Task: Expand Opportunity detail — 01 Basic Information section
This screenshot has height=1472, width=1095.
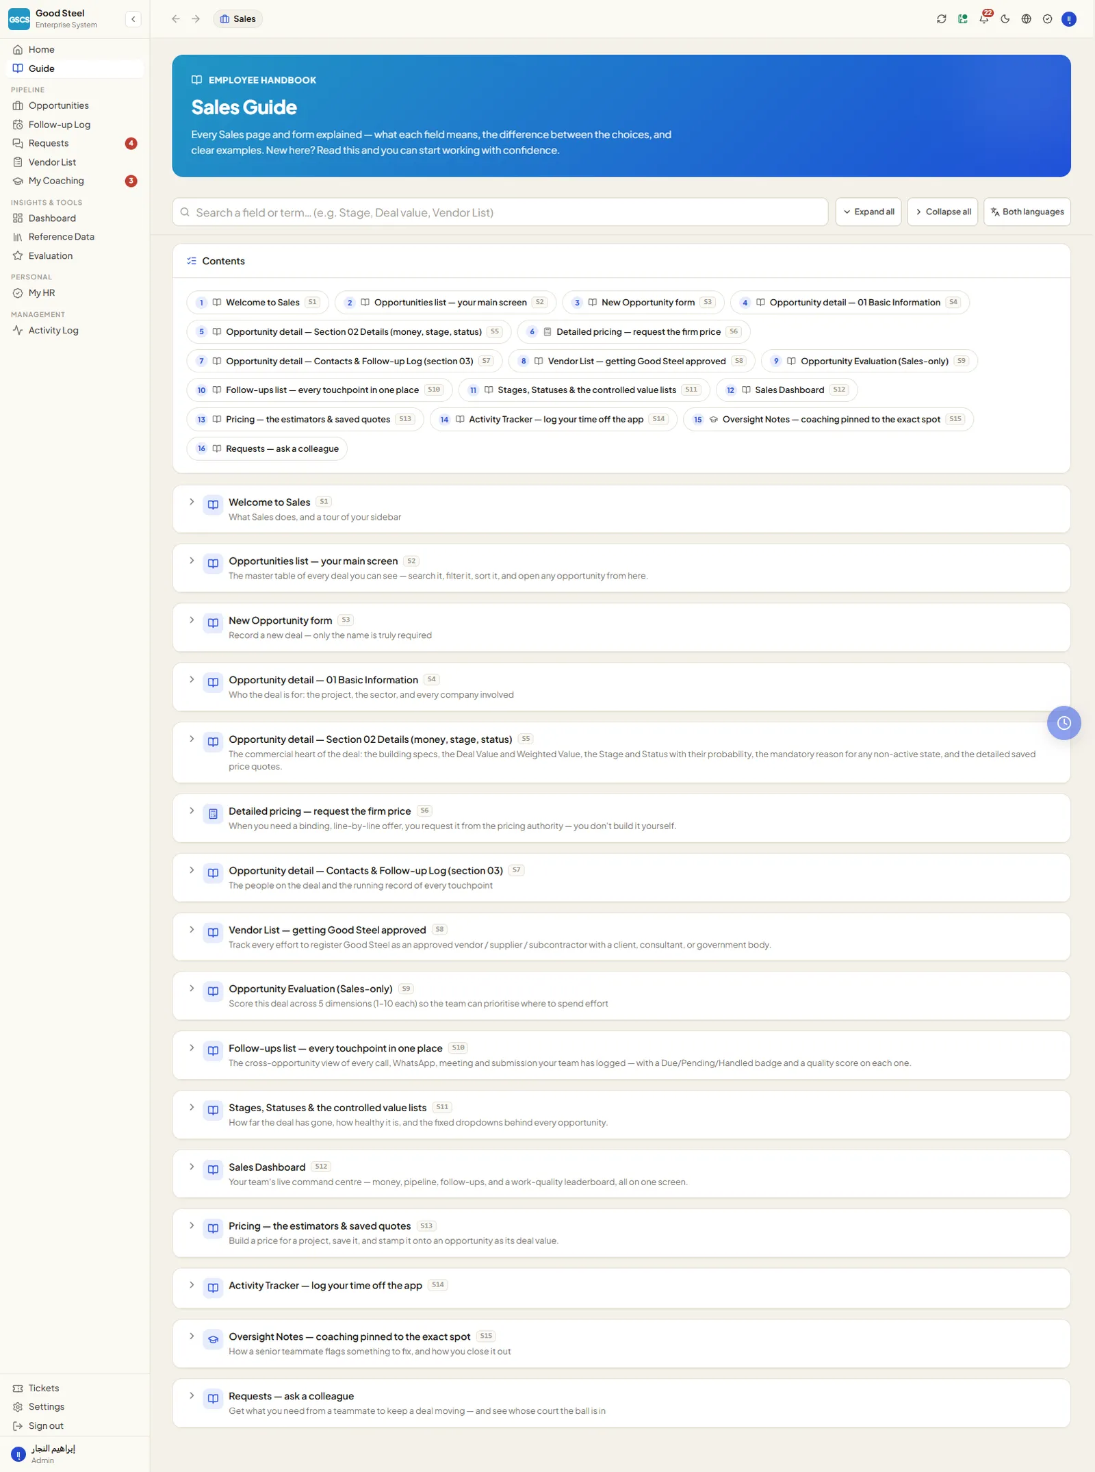Action: click(x=621, y=687)
